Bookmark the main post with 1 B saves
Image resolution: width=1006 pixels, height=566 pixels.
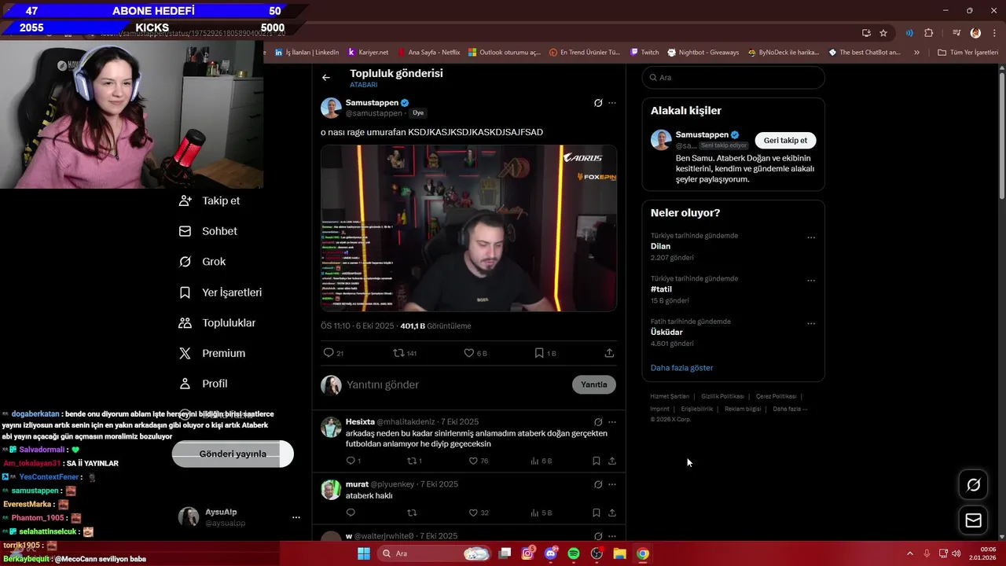539,353
